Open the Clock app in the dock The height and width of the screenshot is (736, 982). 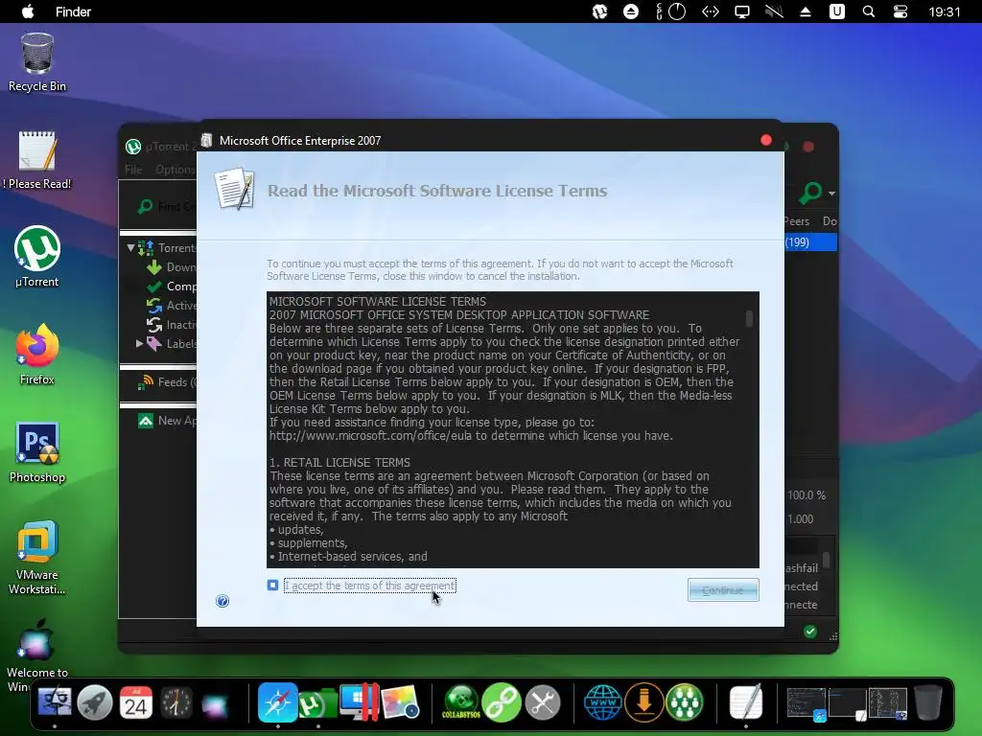176,702
